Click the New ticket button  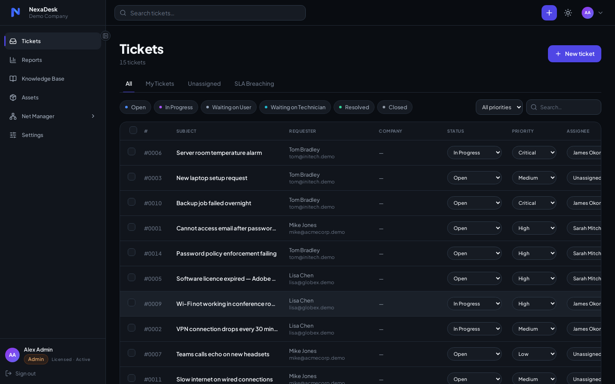click(574, 54)
